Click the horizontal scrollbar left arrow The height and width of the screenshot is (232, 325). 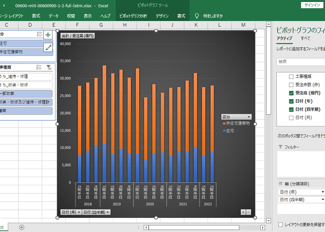(146, 227)
